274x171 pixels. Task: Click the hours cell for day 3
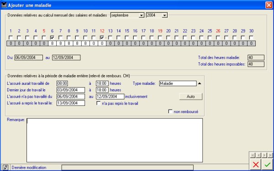[x=27, y=43]
